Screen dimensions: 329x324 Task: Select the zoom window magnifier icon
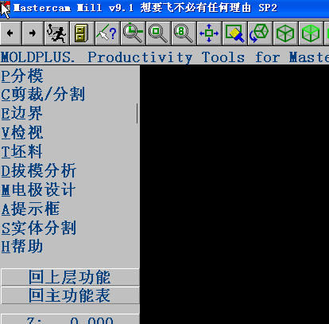click(x=133, y=33)
